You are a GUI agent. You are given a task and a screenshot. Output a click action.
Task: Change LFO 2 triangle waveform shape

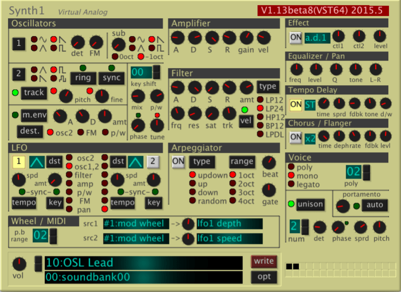[136, 161]
